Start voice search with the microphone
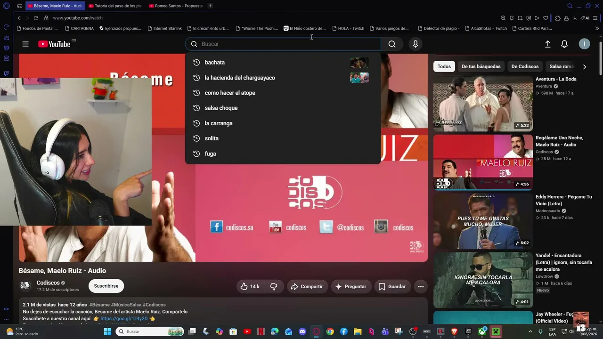 416,44
